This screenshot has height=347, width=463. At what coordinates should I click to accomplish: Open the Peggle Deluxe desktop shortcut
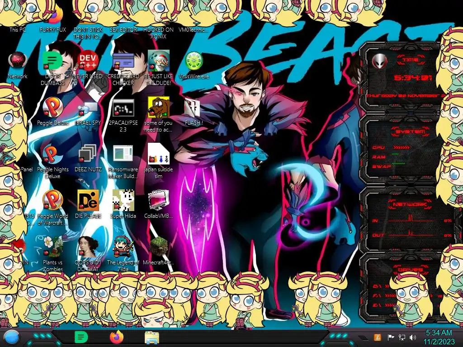point(52,107)
